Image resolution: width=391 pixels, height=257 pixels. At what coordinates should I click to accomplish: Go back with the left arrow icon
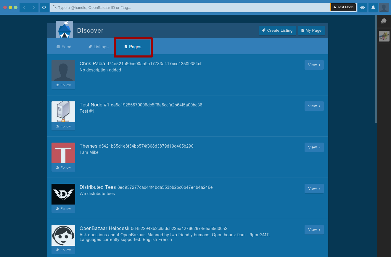click(x=24, y=7)
